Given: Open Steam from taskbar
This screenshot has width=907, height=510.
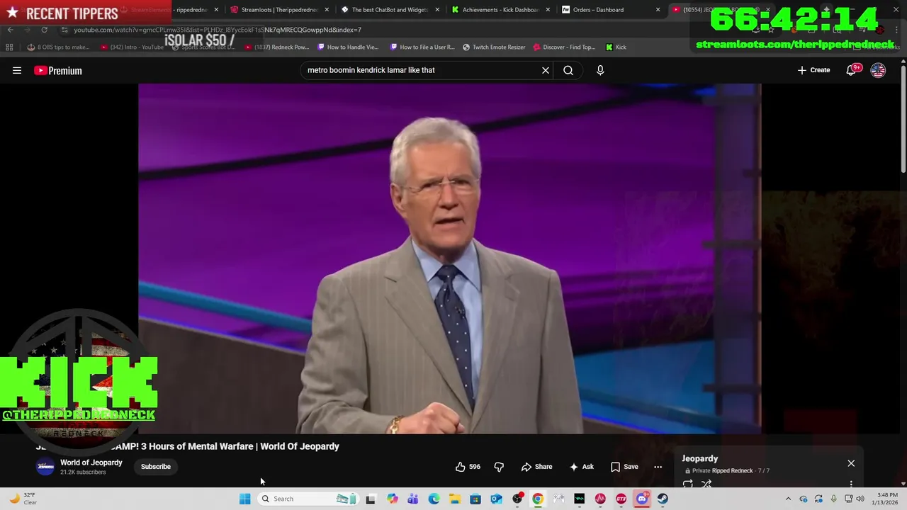Looking at the screenshot, I should [x=663, y=499].
